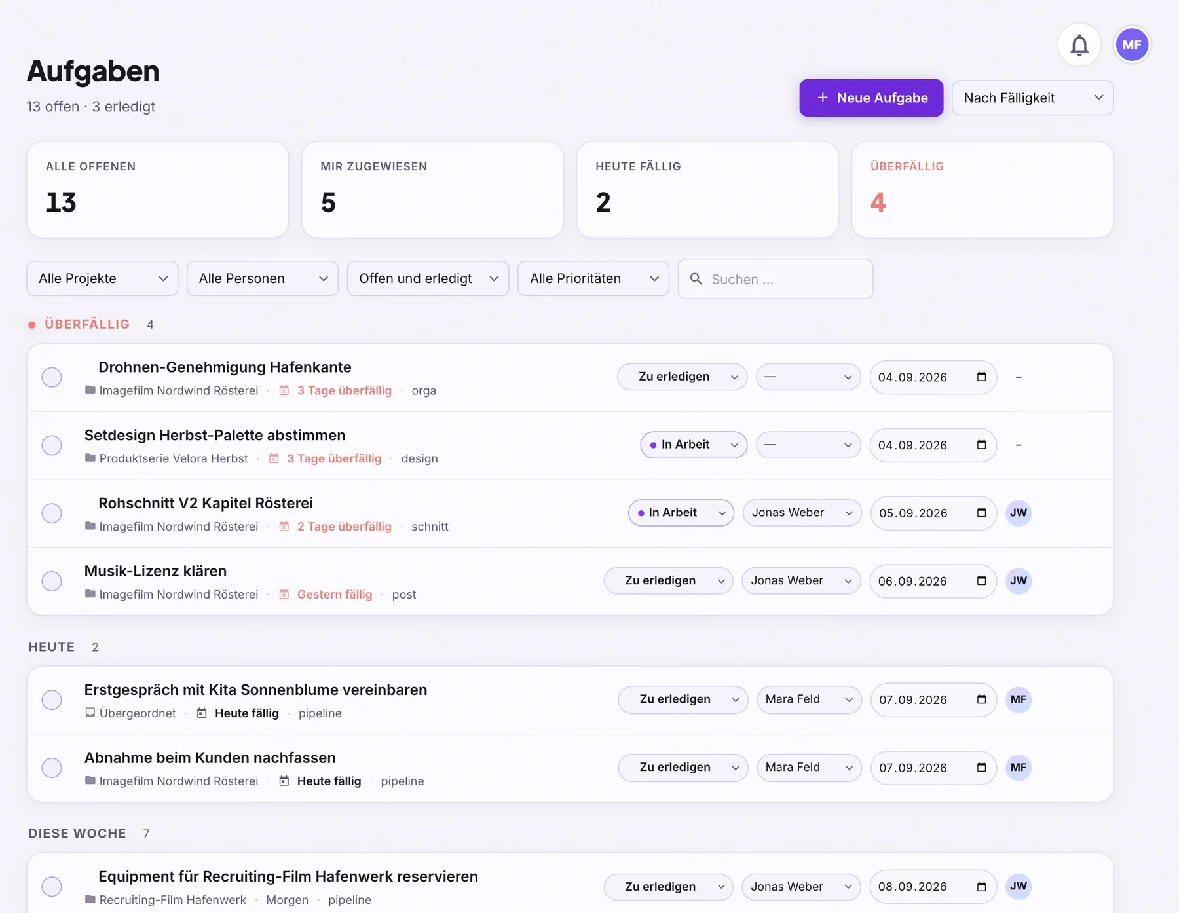Open calendar picker for Setdesign Herbst-Palette date
Viewport: 1179px width, 913px height.
981,445
